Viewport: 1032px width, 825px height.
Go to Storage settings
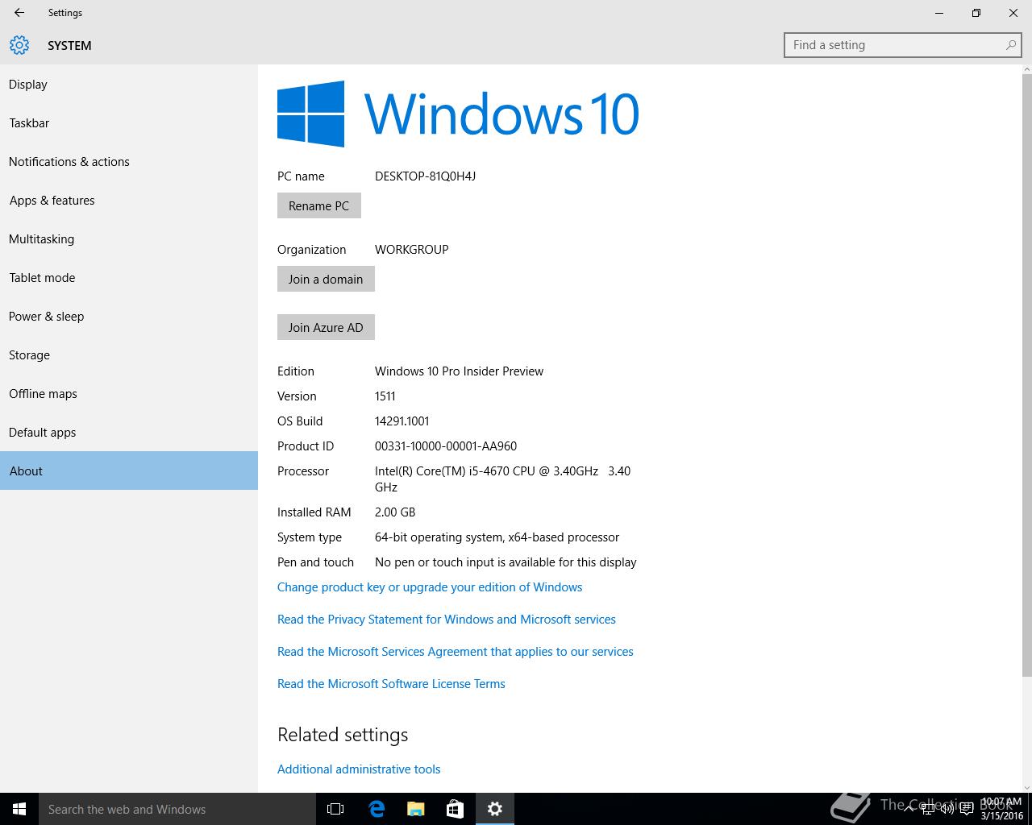[x=129, y=354]
